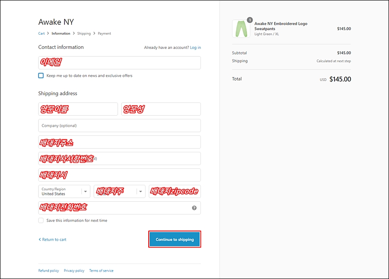The height and width of the screenshot is (279, 389).
Task: Click 'Calculated at next step' shipping text
Action: pos(334,61)
